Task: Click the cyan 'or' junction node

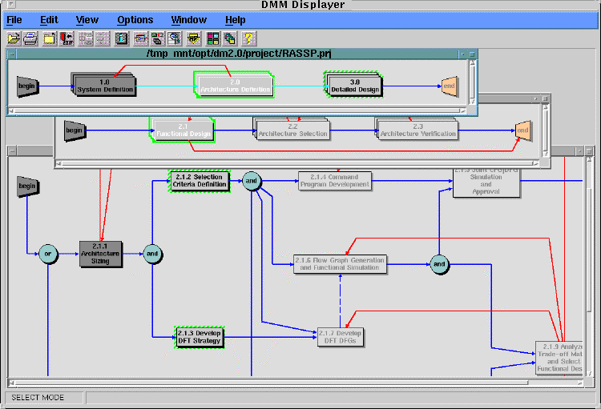Action: pyautogui.click(x=47, y=255)
